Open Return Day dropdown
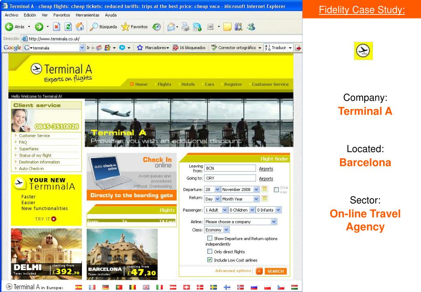 pyautogui.click(x=212, y=199)
